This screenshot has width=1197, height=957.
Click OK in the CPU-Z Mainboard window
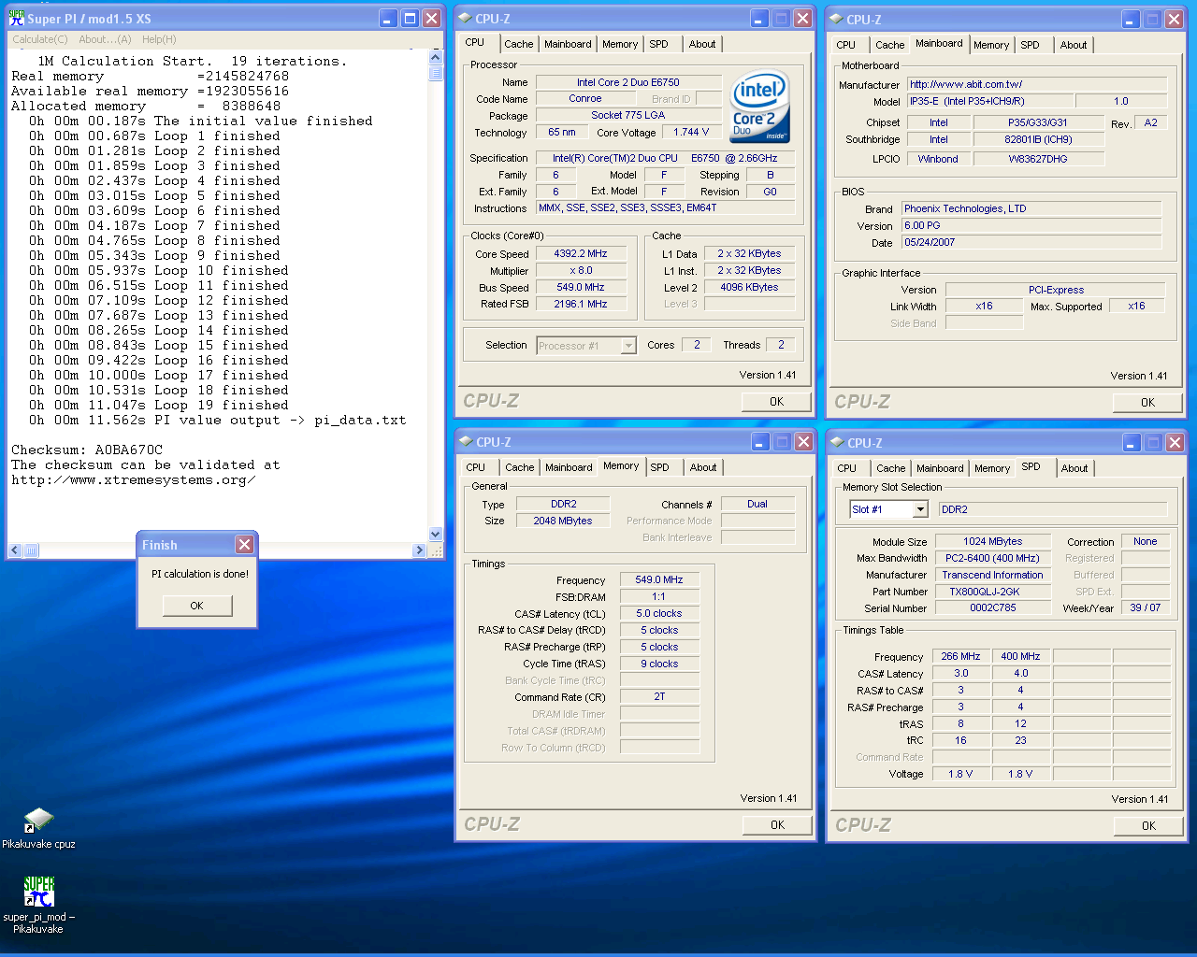click(1147, 402)
